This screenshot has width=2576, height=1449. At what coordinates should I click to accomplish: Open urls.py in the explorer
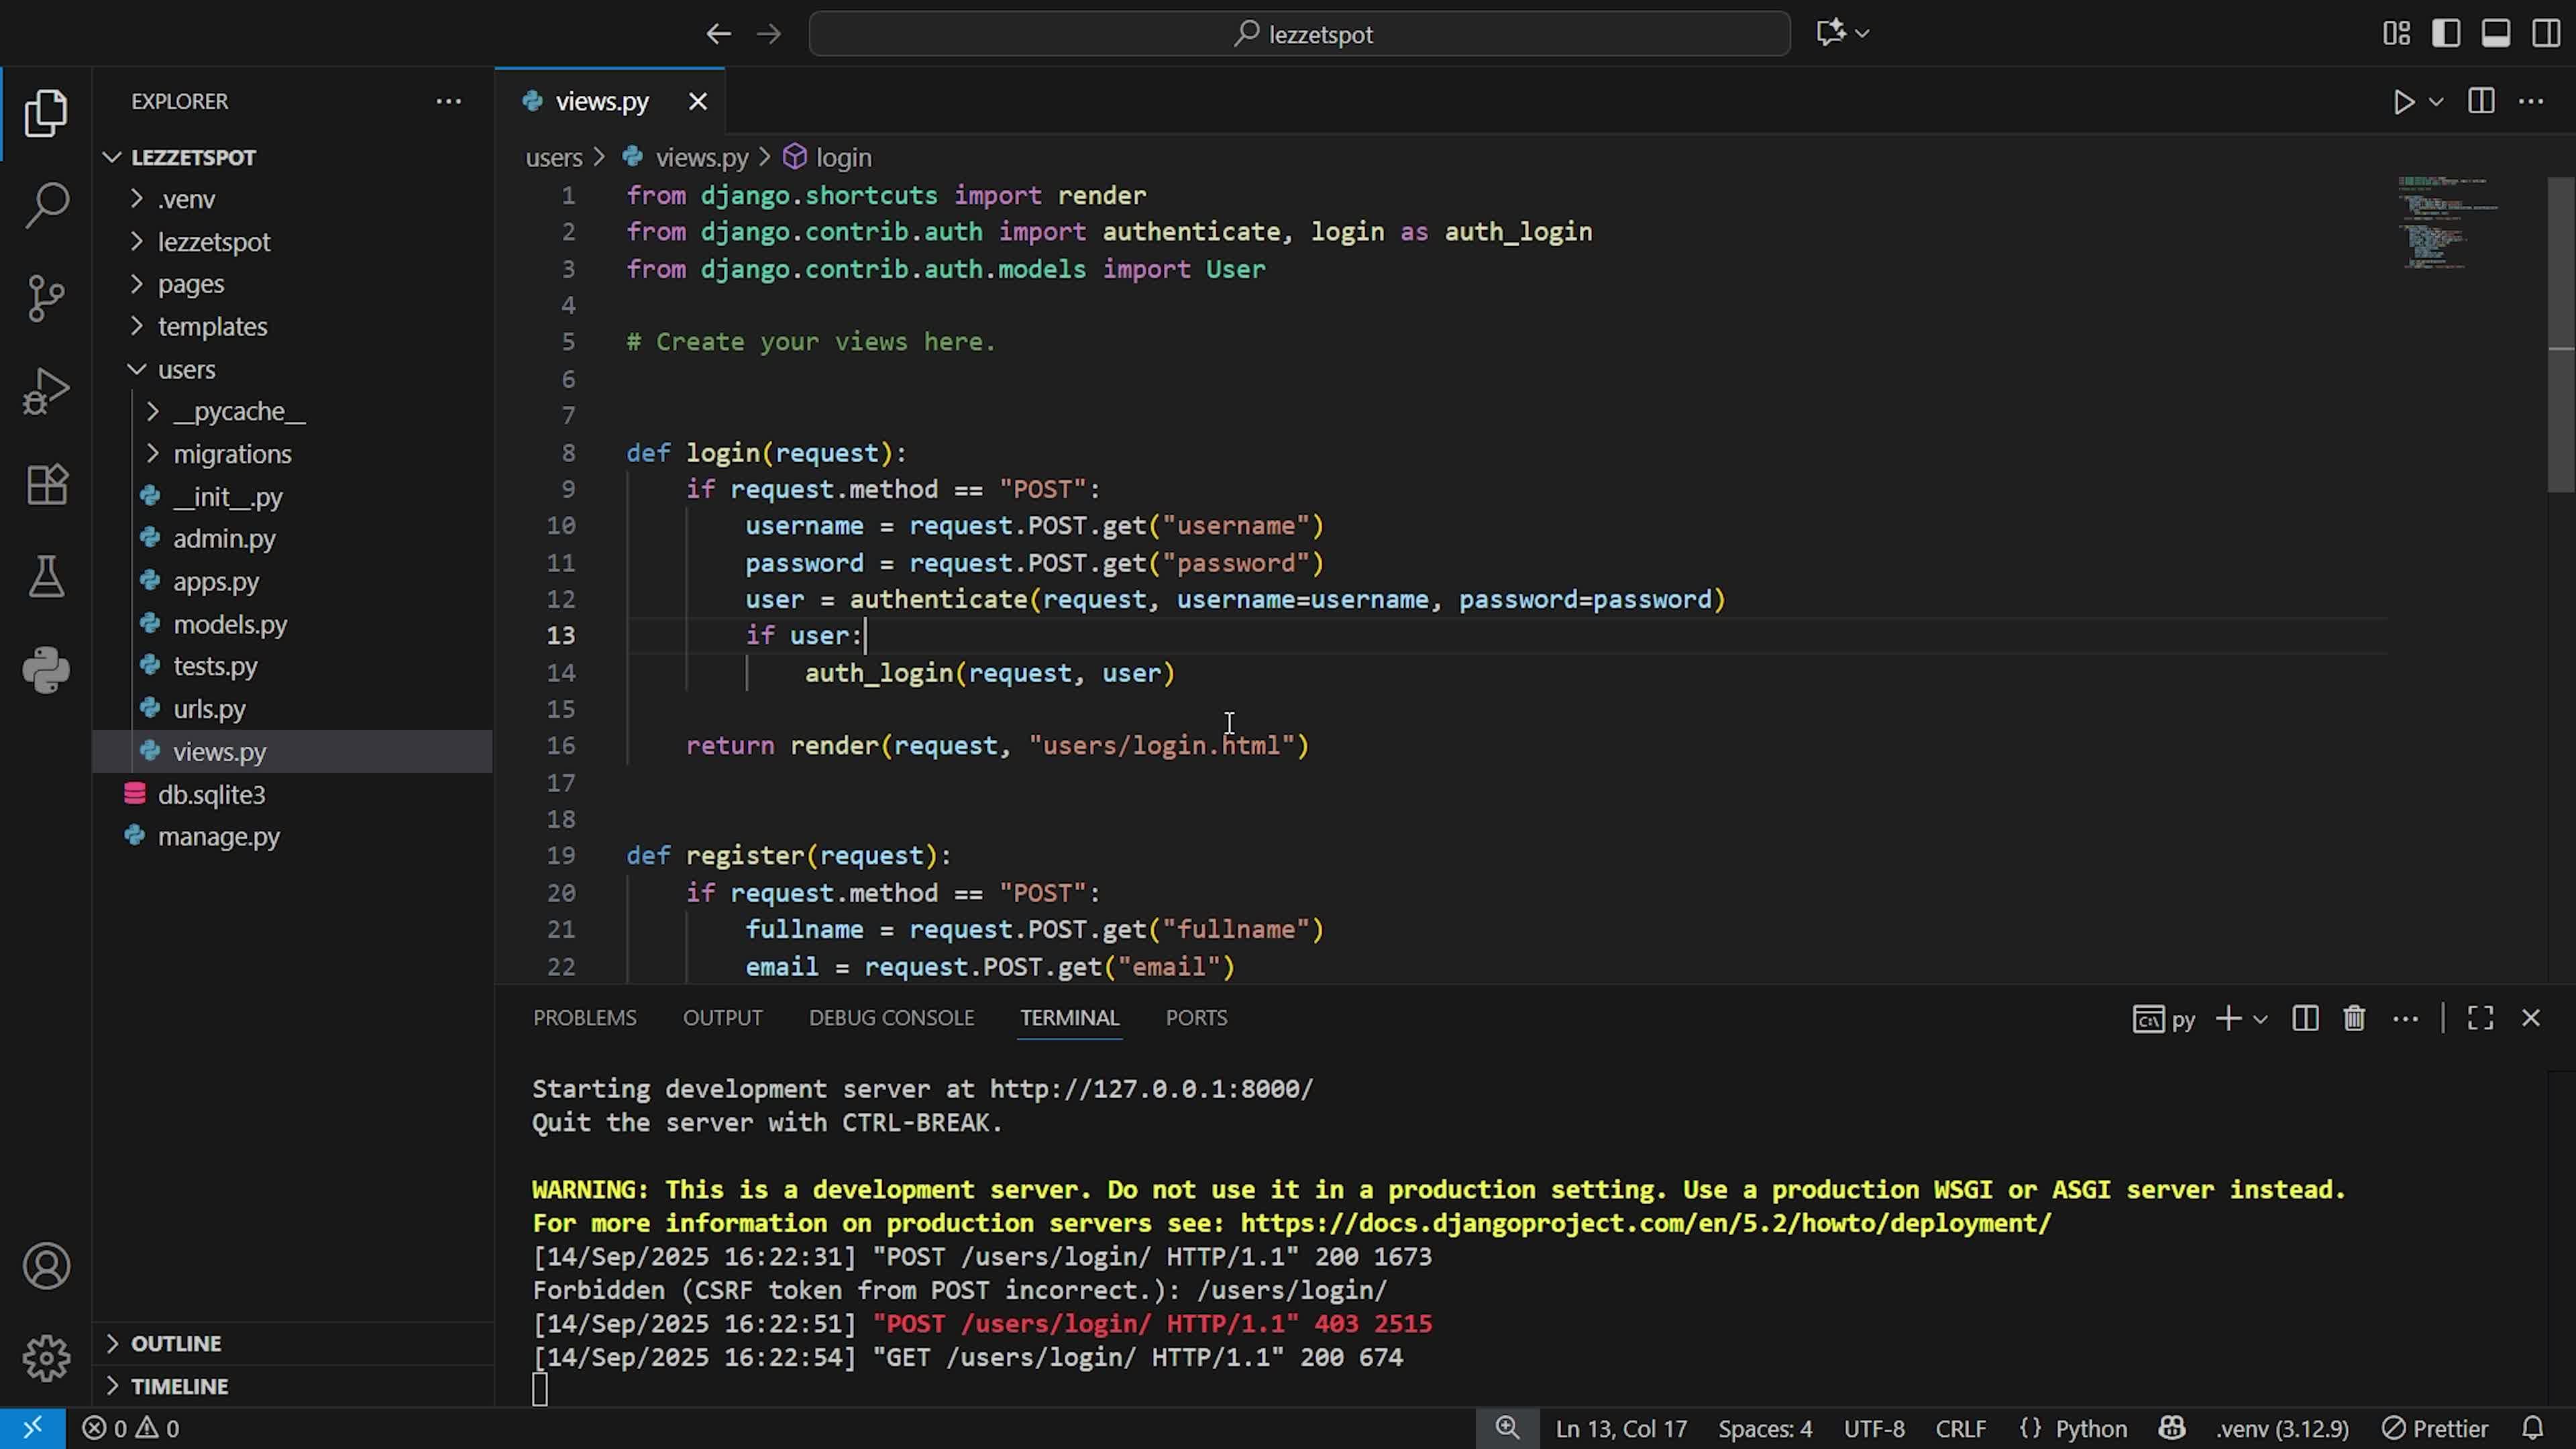[209, 709]
